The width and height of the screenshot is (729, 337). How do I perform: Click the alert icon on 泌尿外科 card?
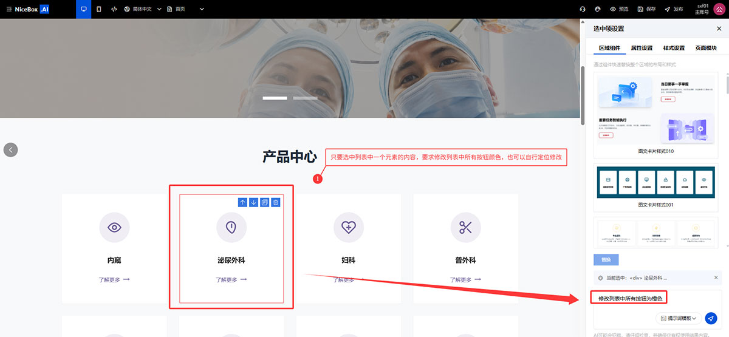point(231,228)
